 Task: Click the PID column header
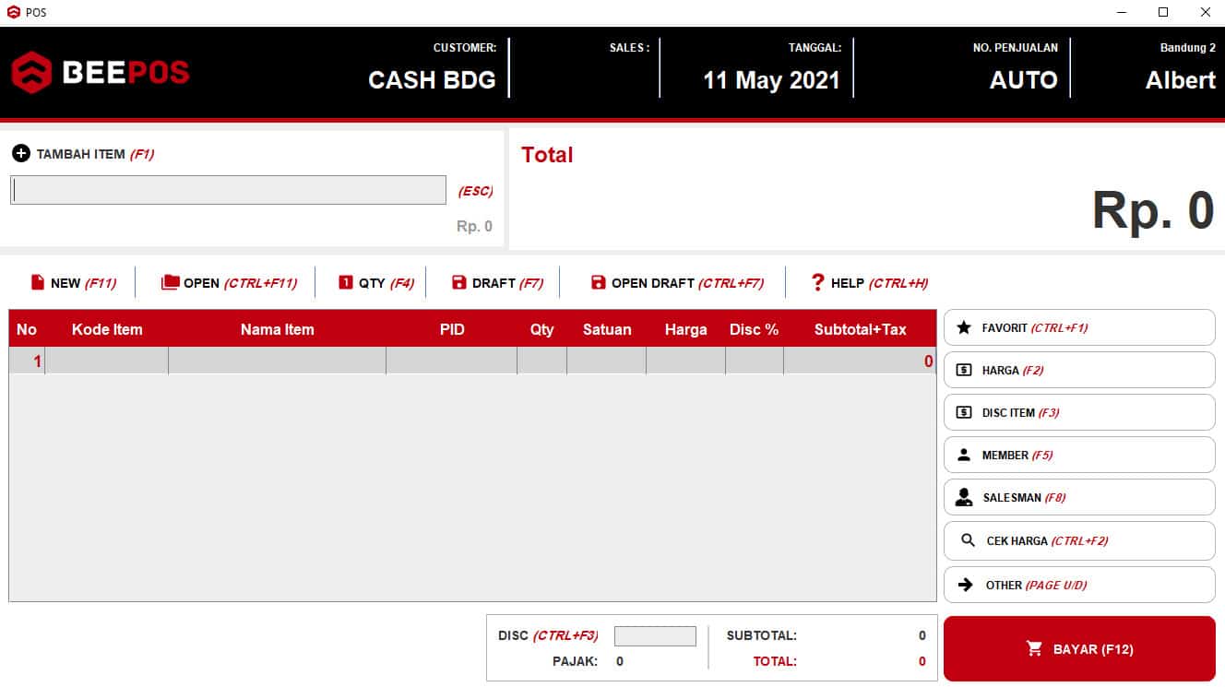click(452, 329)
